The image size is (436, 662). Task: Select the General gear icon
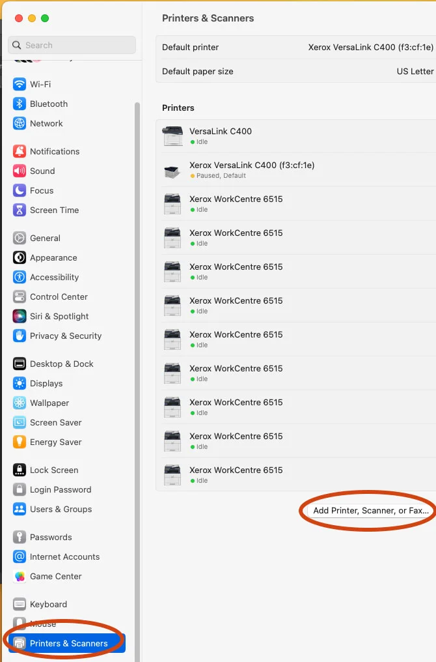pyautogui.click(x=20, y=238)
